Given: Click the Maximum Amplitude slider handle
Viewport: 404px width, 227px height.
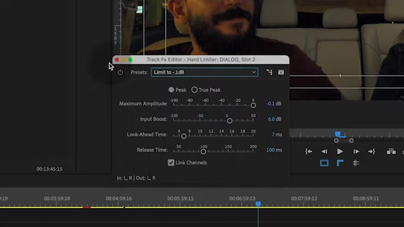Looking at the screenshot, I should coord(253,105).
